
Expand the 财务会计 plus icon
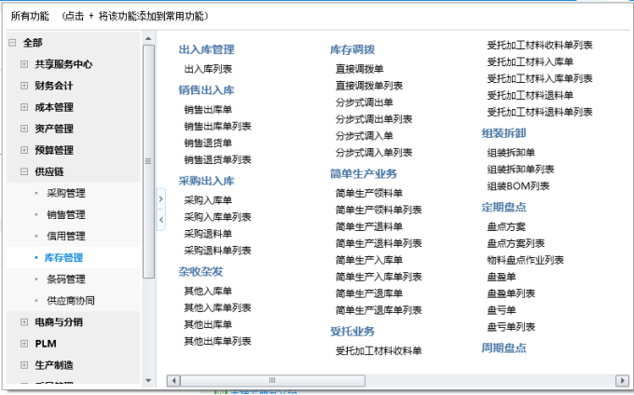coord(24,86)
